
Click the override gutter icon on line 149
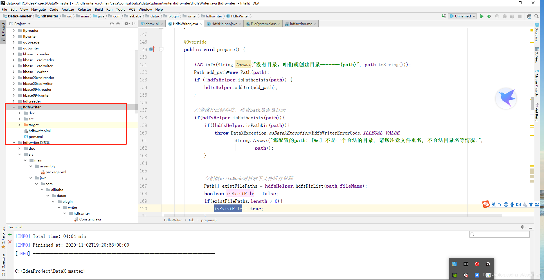click(x=152, y=49)
